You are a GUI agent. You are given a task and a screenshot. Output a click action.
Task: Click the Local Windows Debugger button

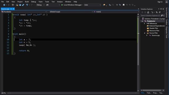click(x=72, y=5)
